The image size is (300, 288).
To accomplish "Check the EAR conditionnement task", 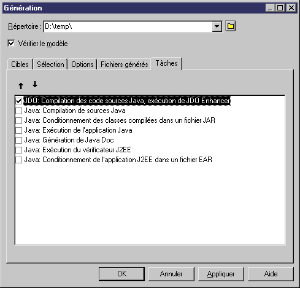I will point(18,160).
